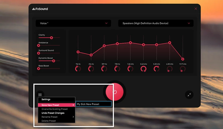Click the 735 Hz frequency knob
This screenshot has height=129, width=223.
coord(117,69)
